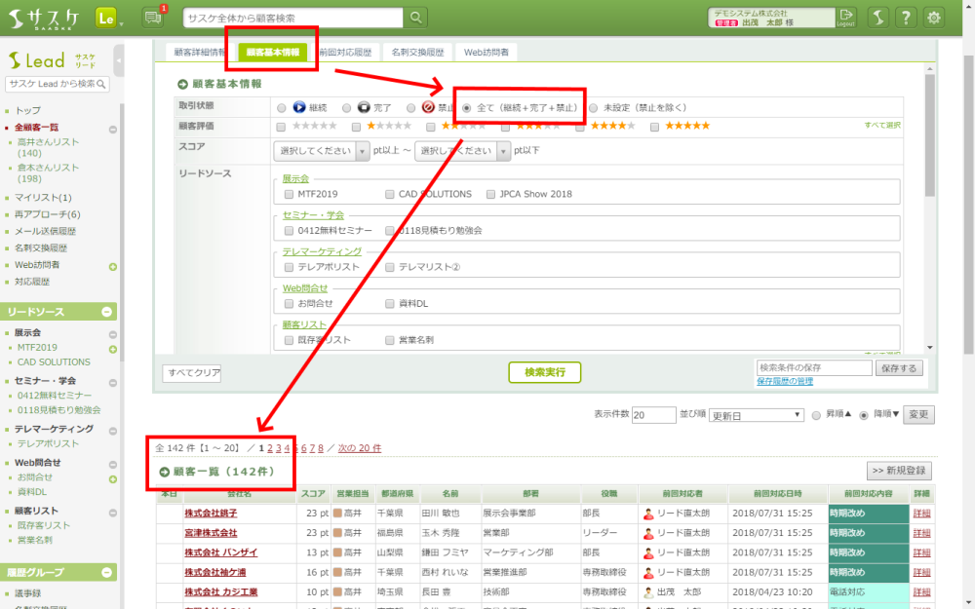The height and width of the screenshot is (609, 975).
Task: Click the 検索実行 search button
Action: 544,372
